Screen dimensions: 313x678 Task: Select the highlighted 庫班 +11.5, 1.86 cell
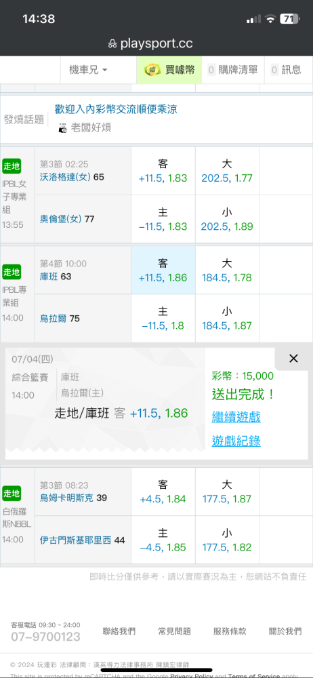click(x=163, y=271)
